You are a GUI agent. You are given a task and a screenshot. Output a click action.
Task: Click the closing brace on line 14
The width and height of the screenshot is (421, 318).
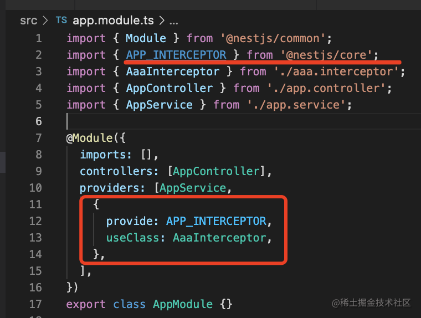[96, 254]
